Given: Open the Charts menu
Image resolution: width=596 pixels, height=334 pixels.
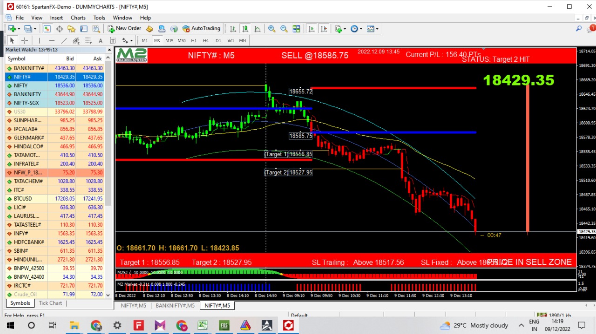Looking at the screenshot, I should [78, 18].
